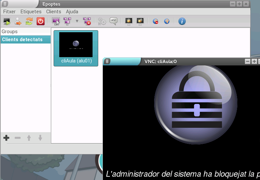Click the monitor user screen icon
260x180 pixels.
point(56,21)
